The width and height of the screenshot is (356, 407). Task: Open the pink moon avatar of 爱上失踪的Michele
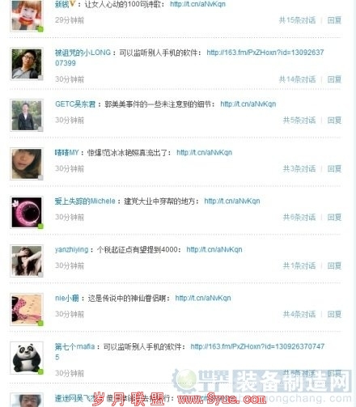coord(27,212)
